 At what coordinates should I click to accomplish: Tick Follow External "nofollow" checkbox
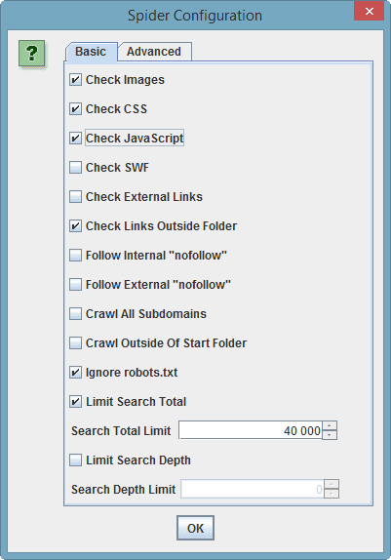pos(75,285)
